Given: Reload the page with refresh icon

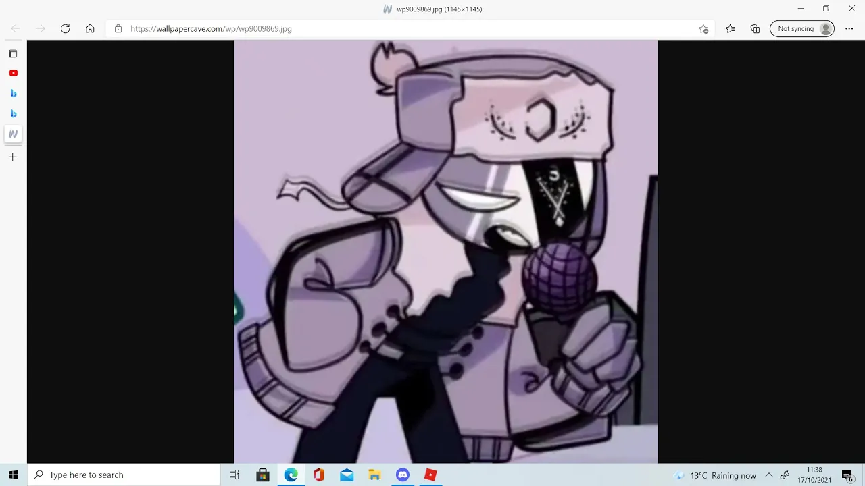Looking at the screenshot, I should click(65, 29).
